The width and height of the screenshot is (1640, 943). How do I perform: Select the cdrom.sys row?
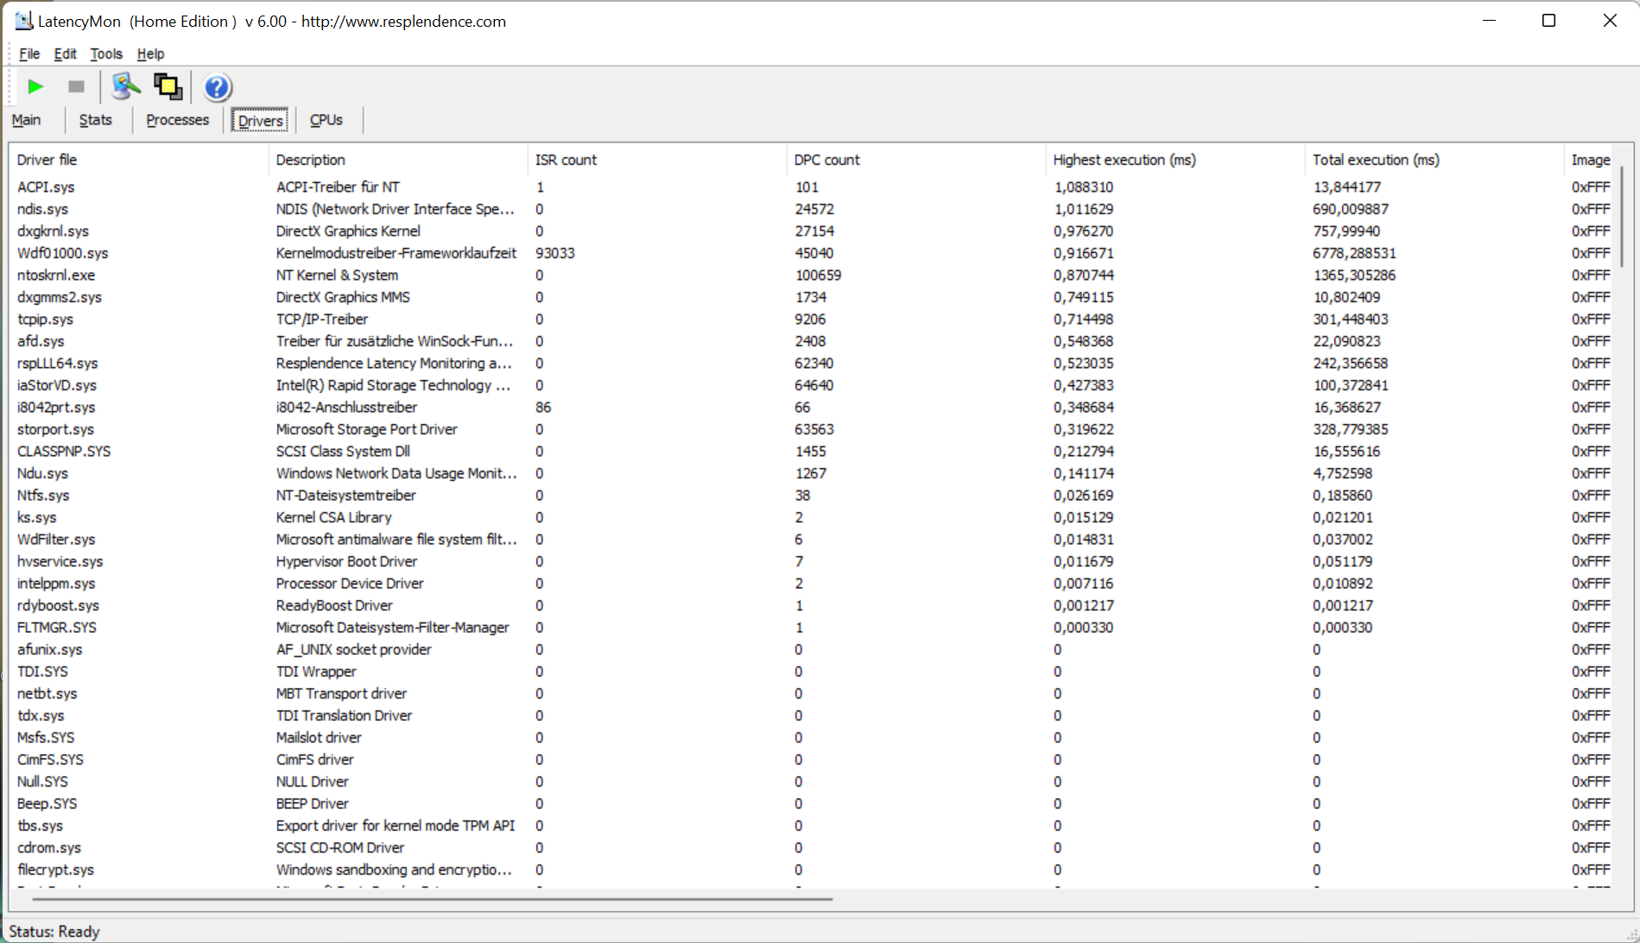(812, 847)
